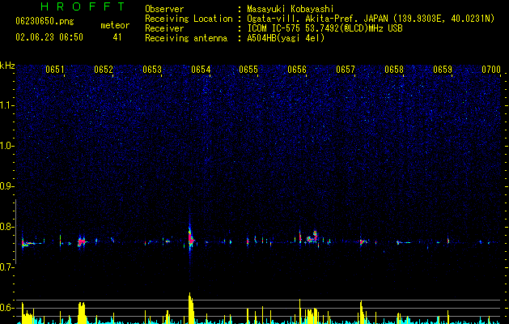Click the kHz axis unit label

pyautogui.click(x=7, y=66)
